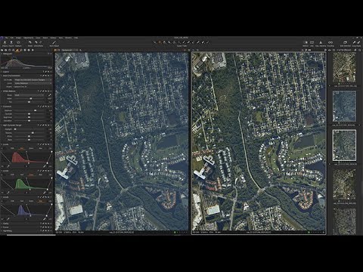Open the Image menu
The height and width of the screenshot is (272, 363).
pos(18,38)
